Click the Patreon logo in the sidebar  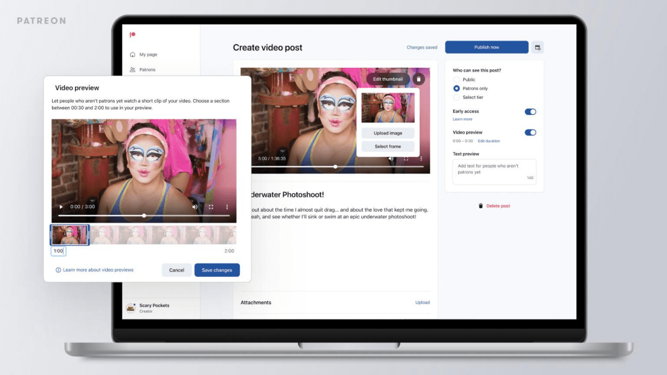pos(132,34)
